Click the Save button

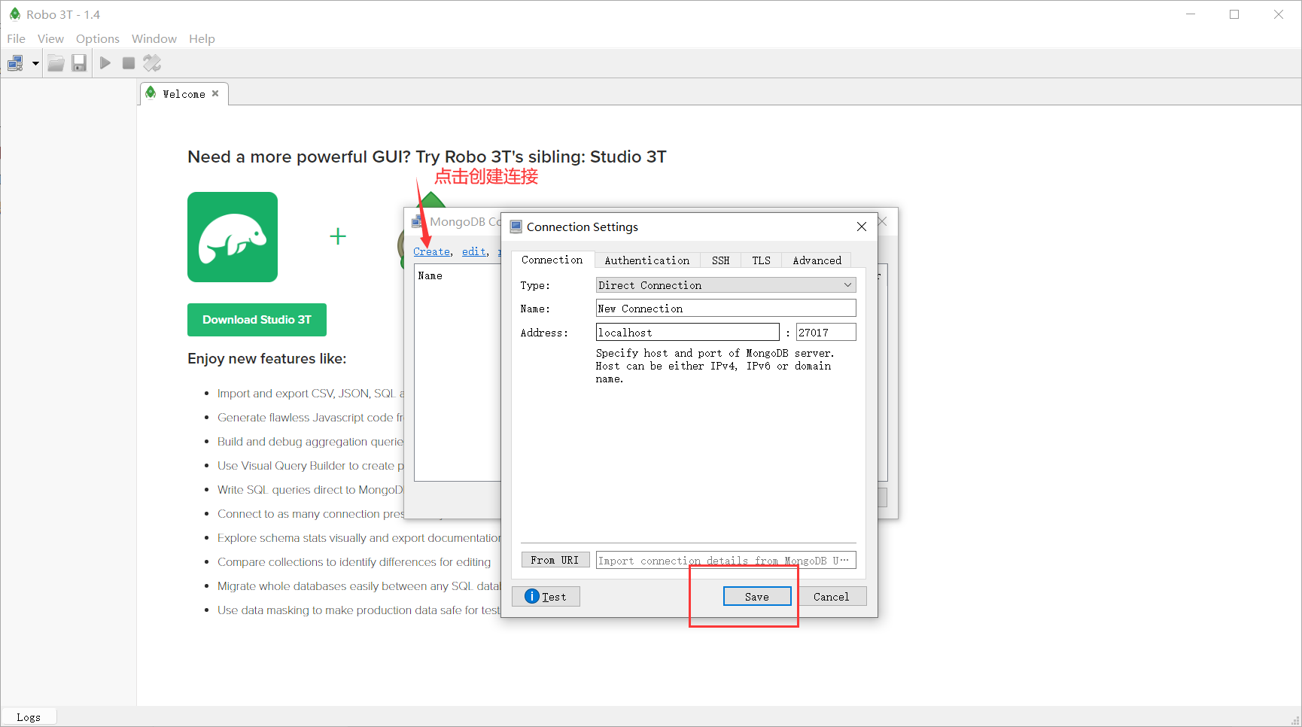click(x=757, y=597)
